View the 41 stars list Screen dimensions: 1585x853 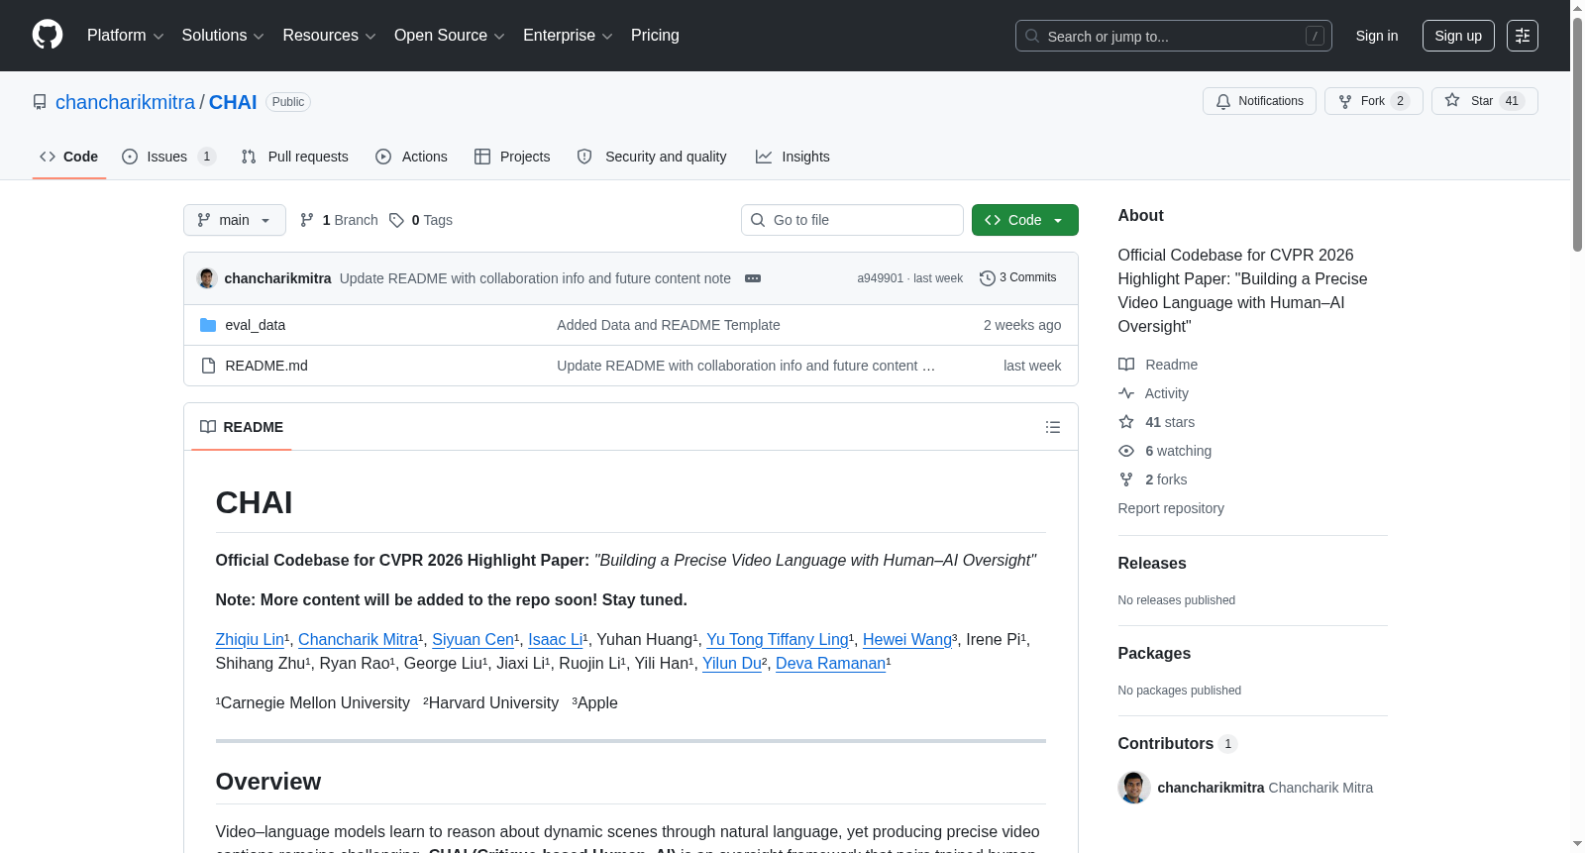pyautogui.click(x=1157, y=422)
